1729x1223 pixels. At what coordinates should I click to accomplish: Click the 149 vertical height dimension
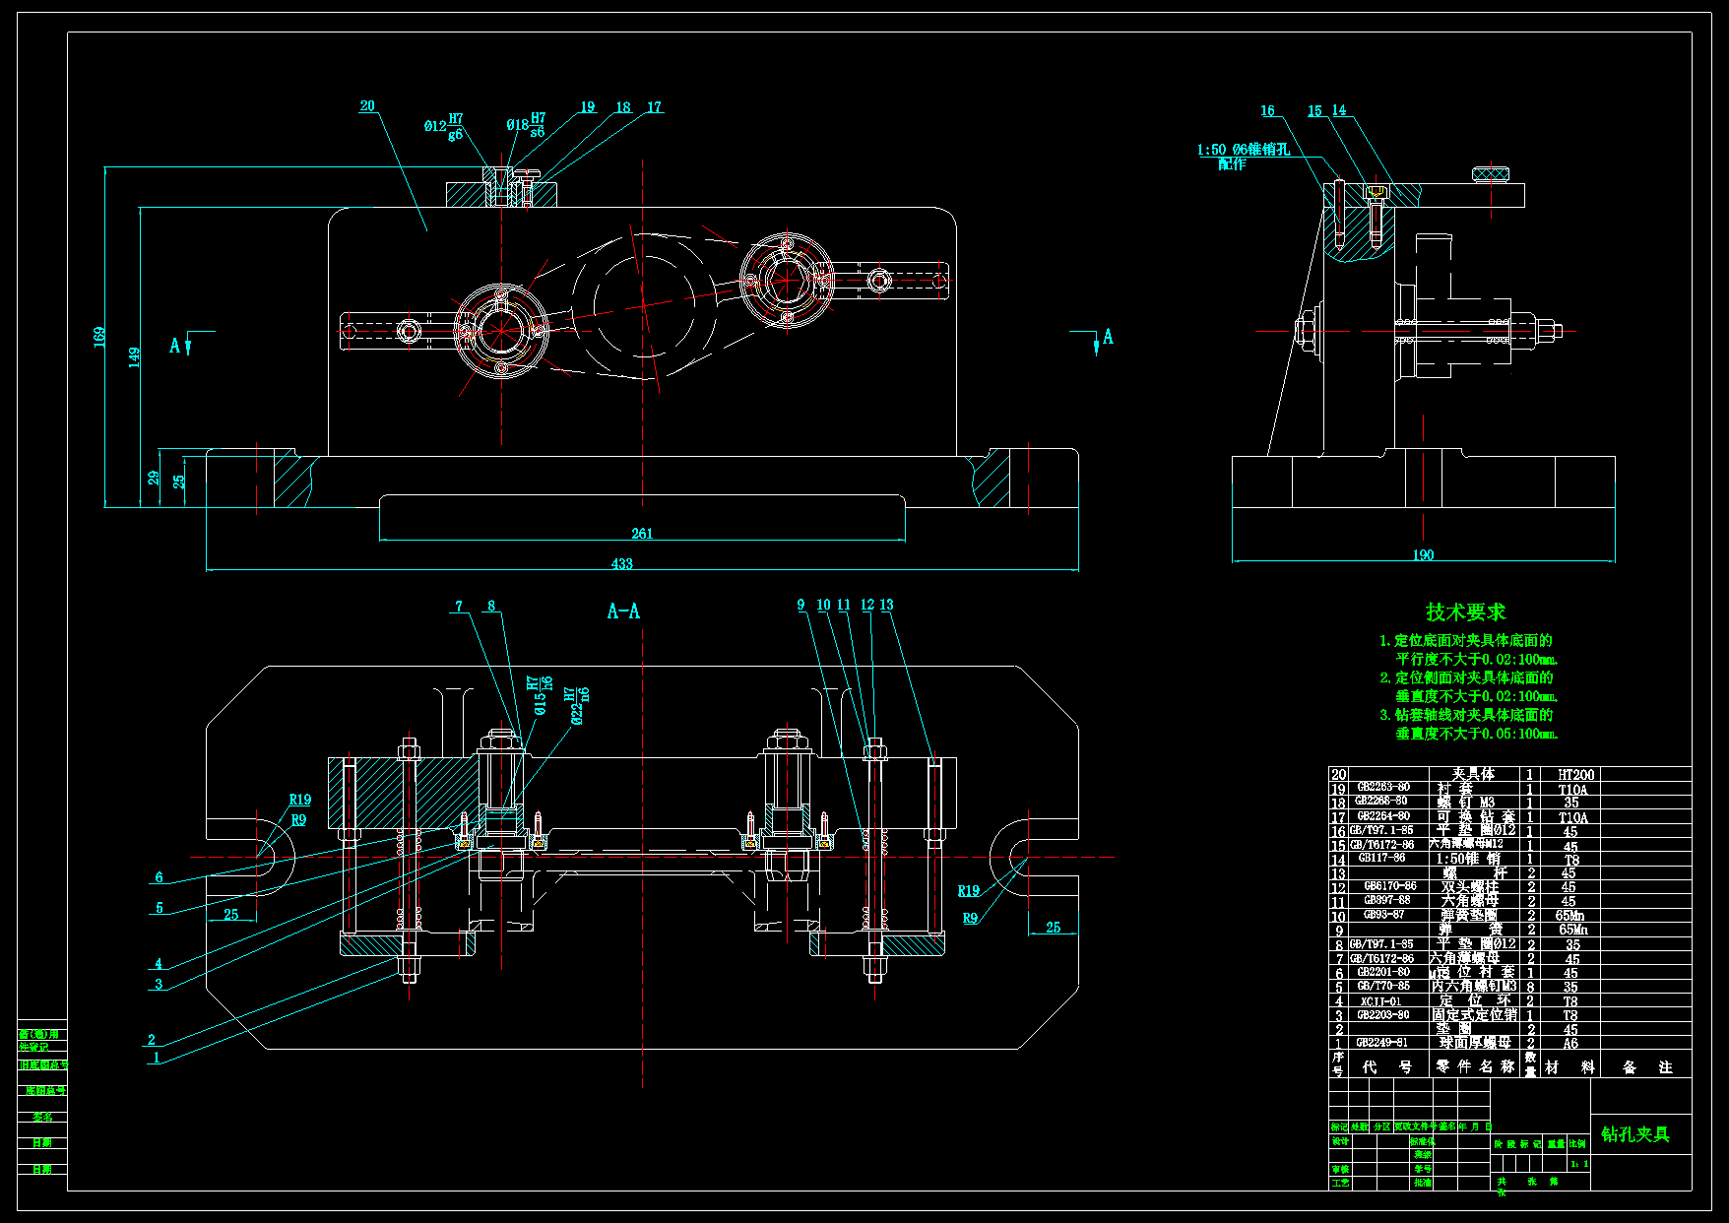point(135,357)
